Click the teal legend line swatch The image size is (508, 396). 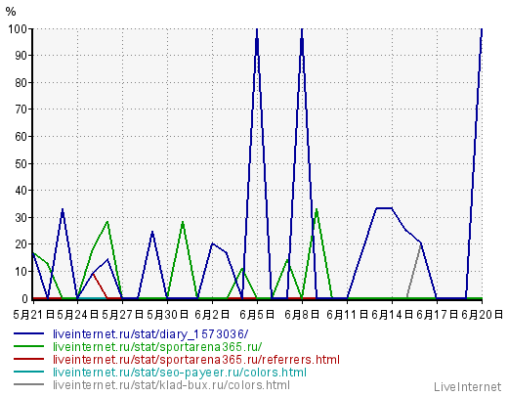pos(28,372)
